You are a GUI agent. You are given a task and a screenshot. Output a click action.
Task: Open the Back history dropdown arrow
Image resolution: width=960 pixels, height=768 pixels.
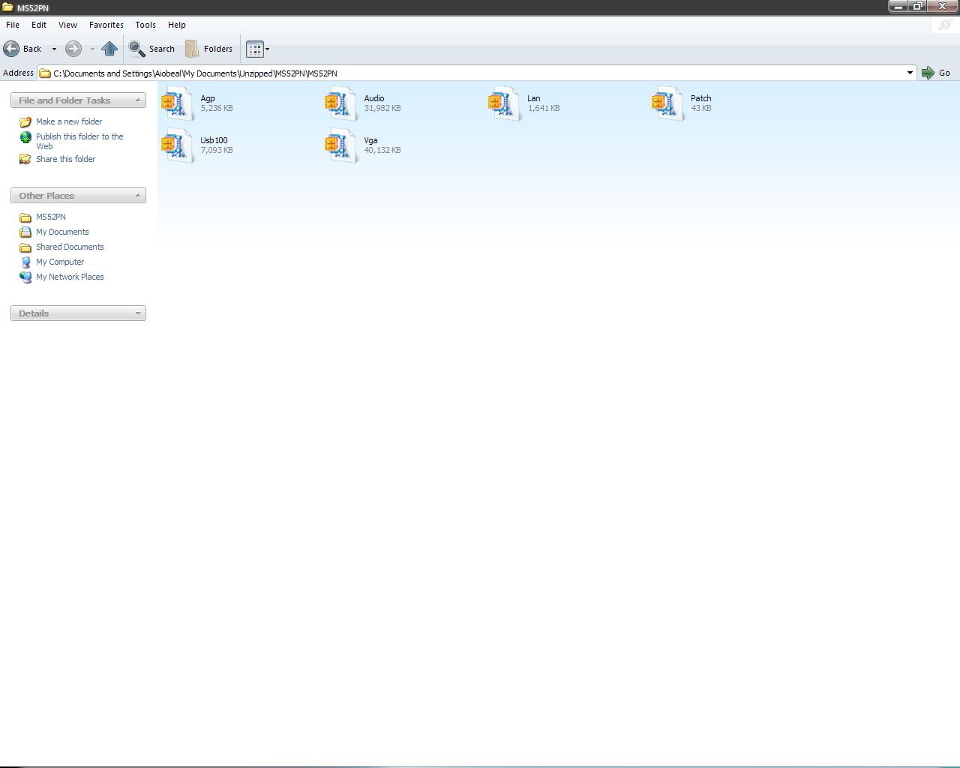pyautogui.click(x=54, y=49)
